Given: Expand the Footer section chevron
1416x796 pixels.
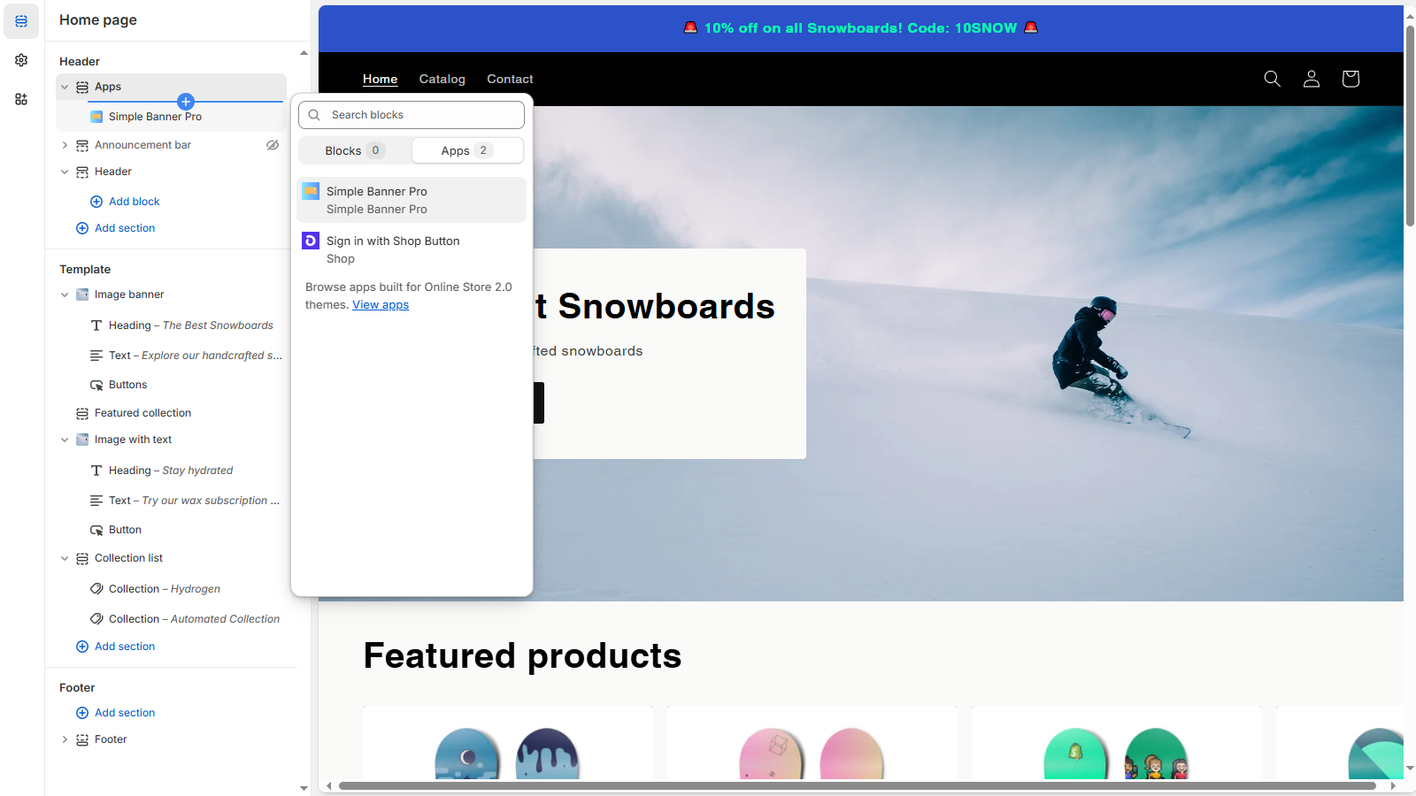Looking at the screenshot, I should tap(65, 739).
